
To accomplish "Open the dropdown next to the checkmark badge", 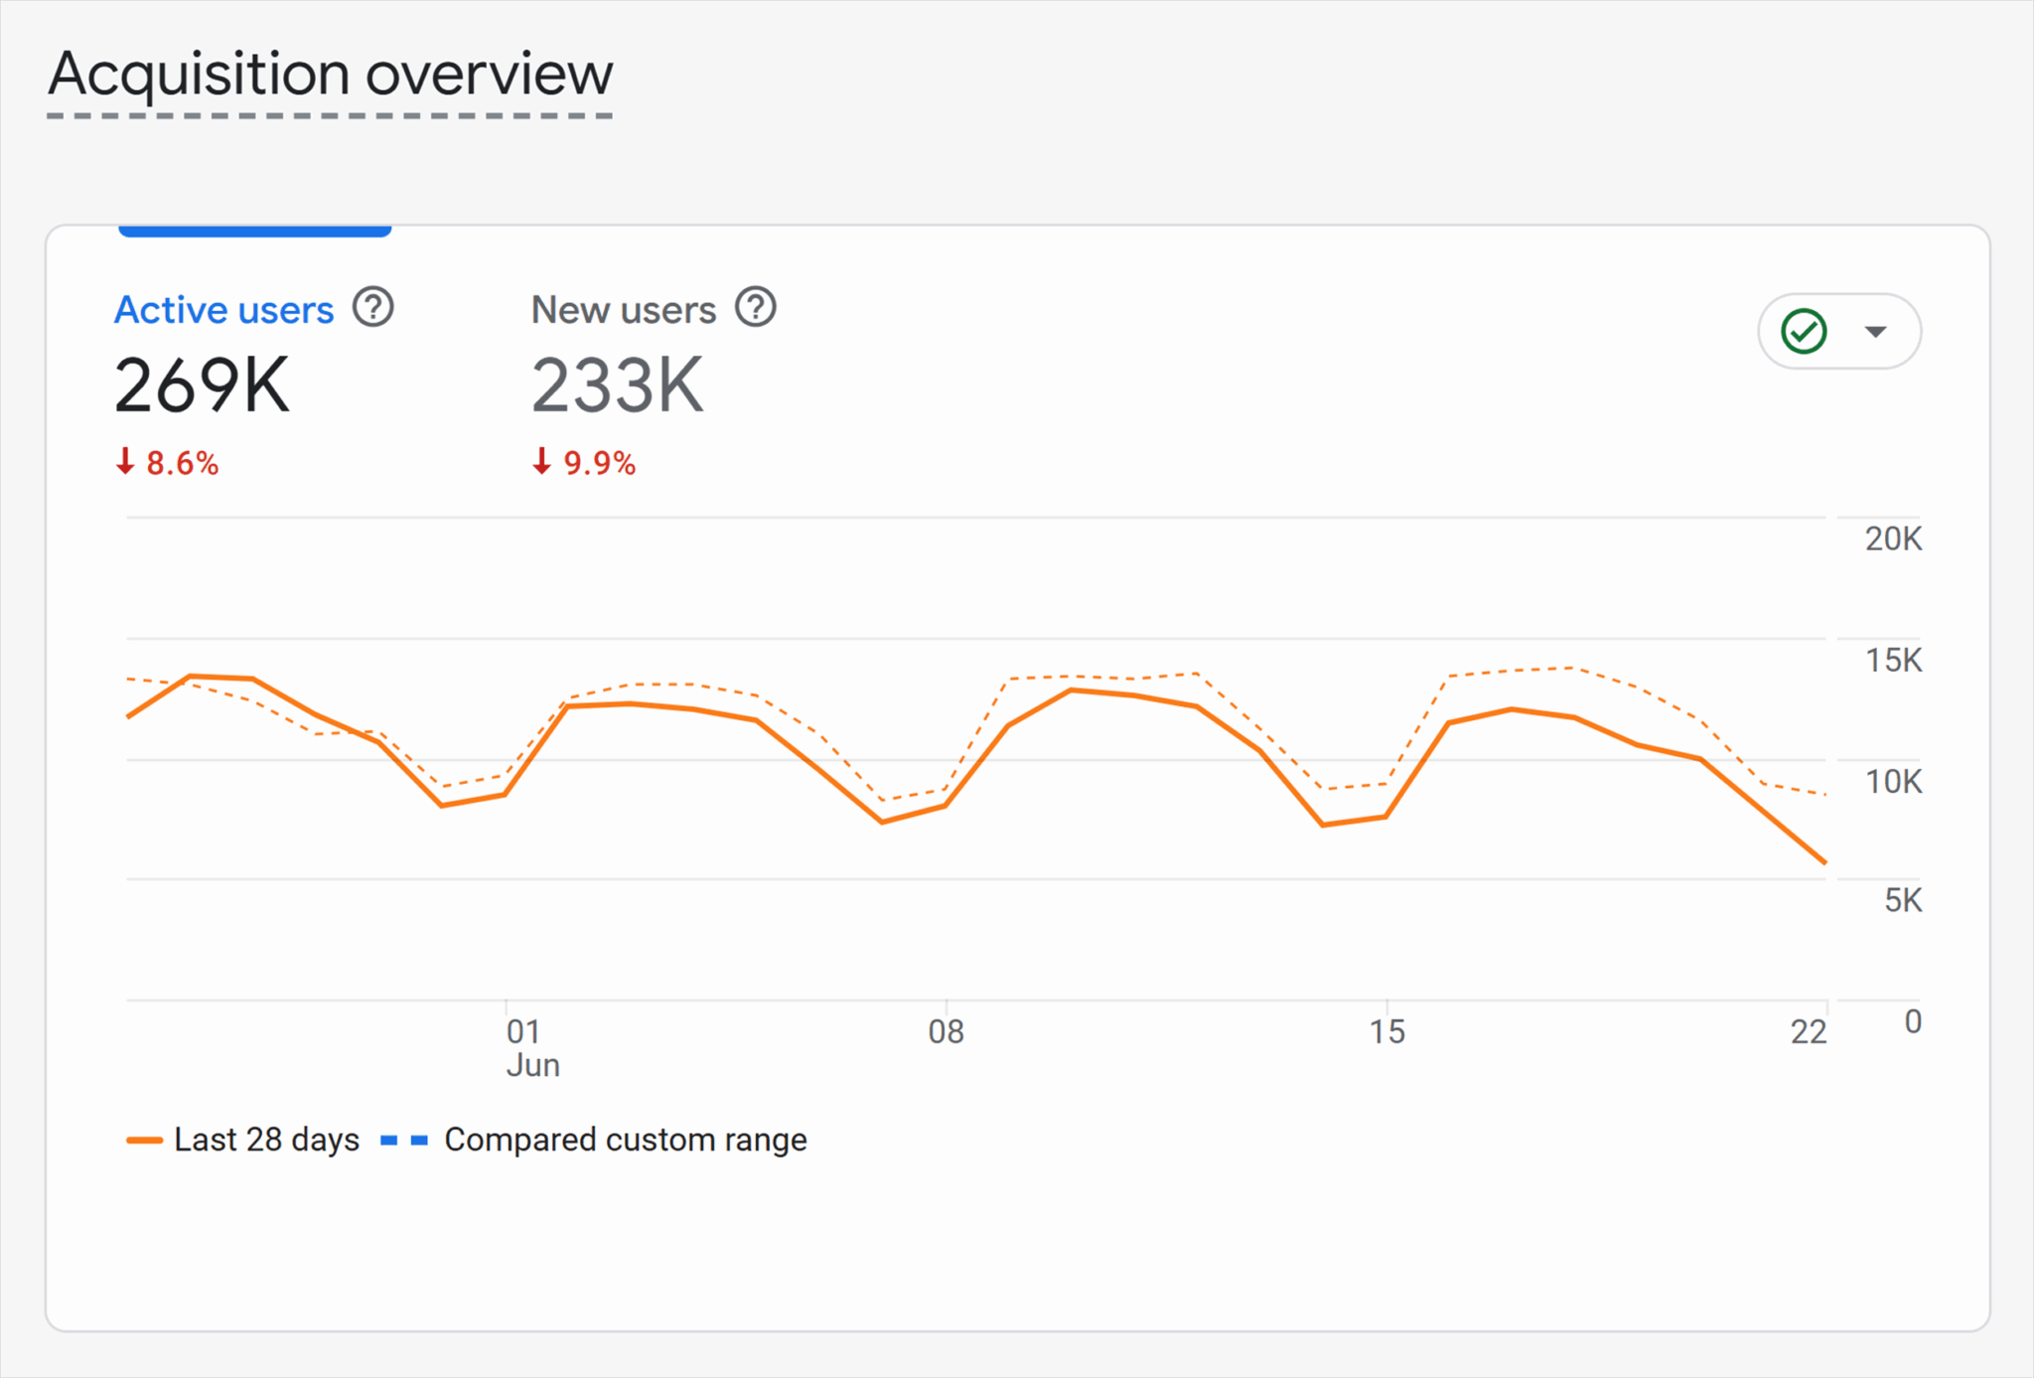I will (x=1875, y=331).
